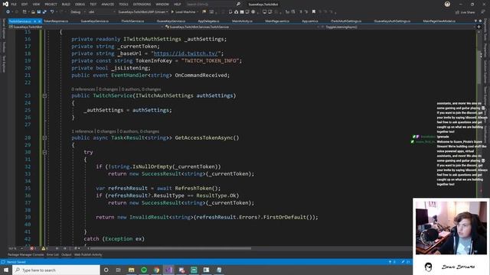The image size is (490, 275).
Task: Collapse the TwitchService constructor region
Action: coord(44,95)
